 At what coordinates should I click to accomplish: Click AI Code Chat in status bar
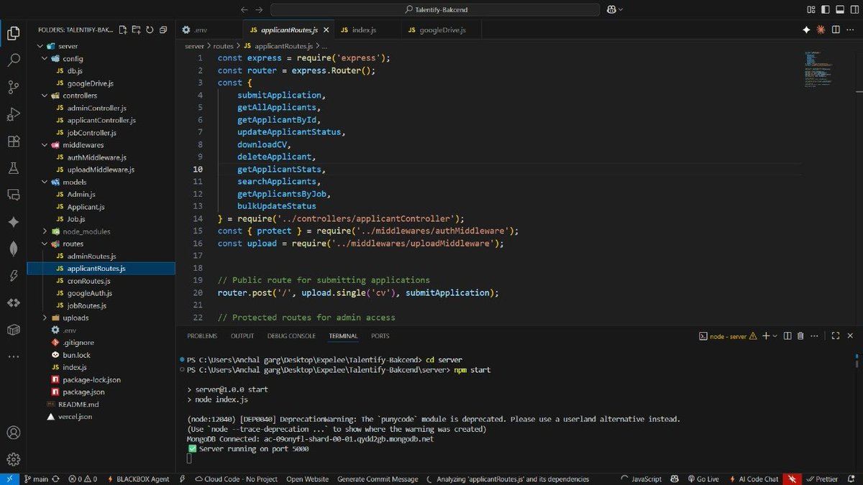752,479
